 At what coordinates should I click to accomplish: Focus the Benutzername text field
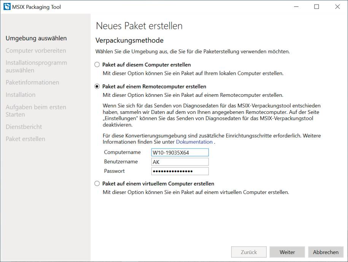coord(180,162)
